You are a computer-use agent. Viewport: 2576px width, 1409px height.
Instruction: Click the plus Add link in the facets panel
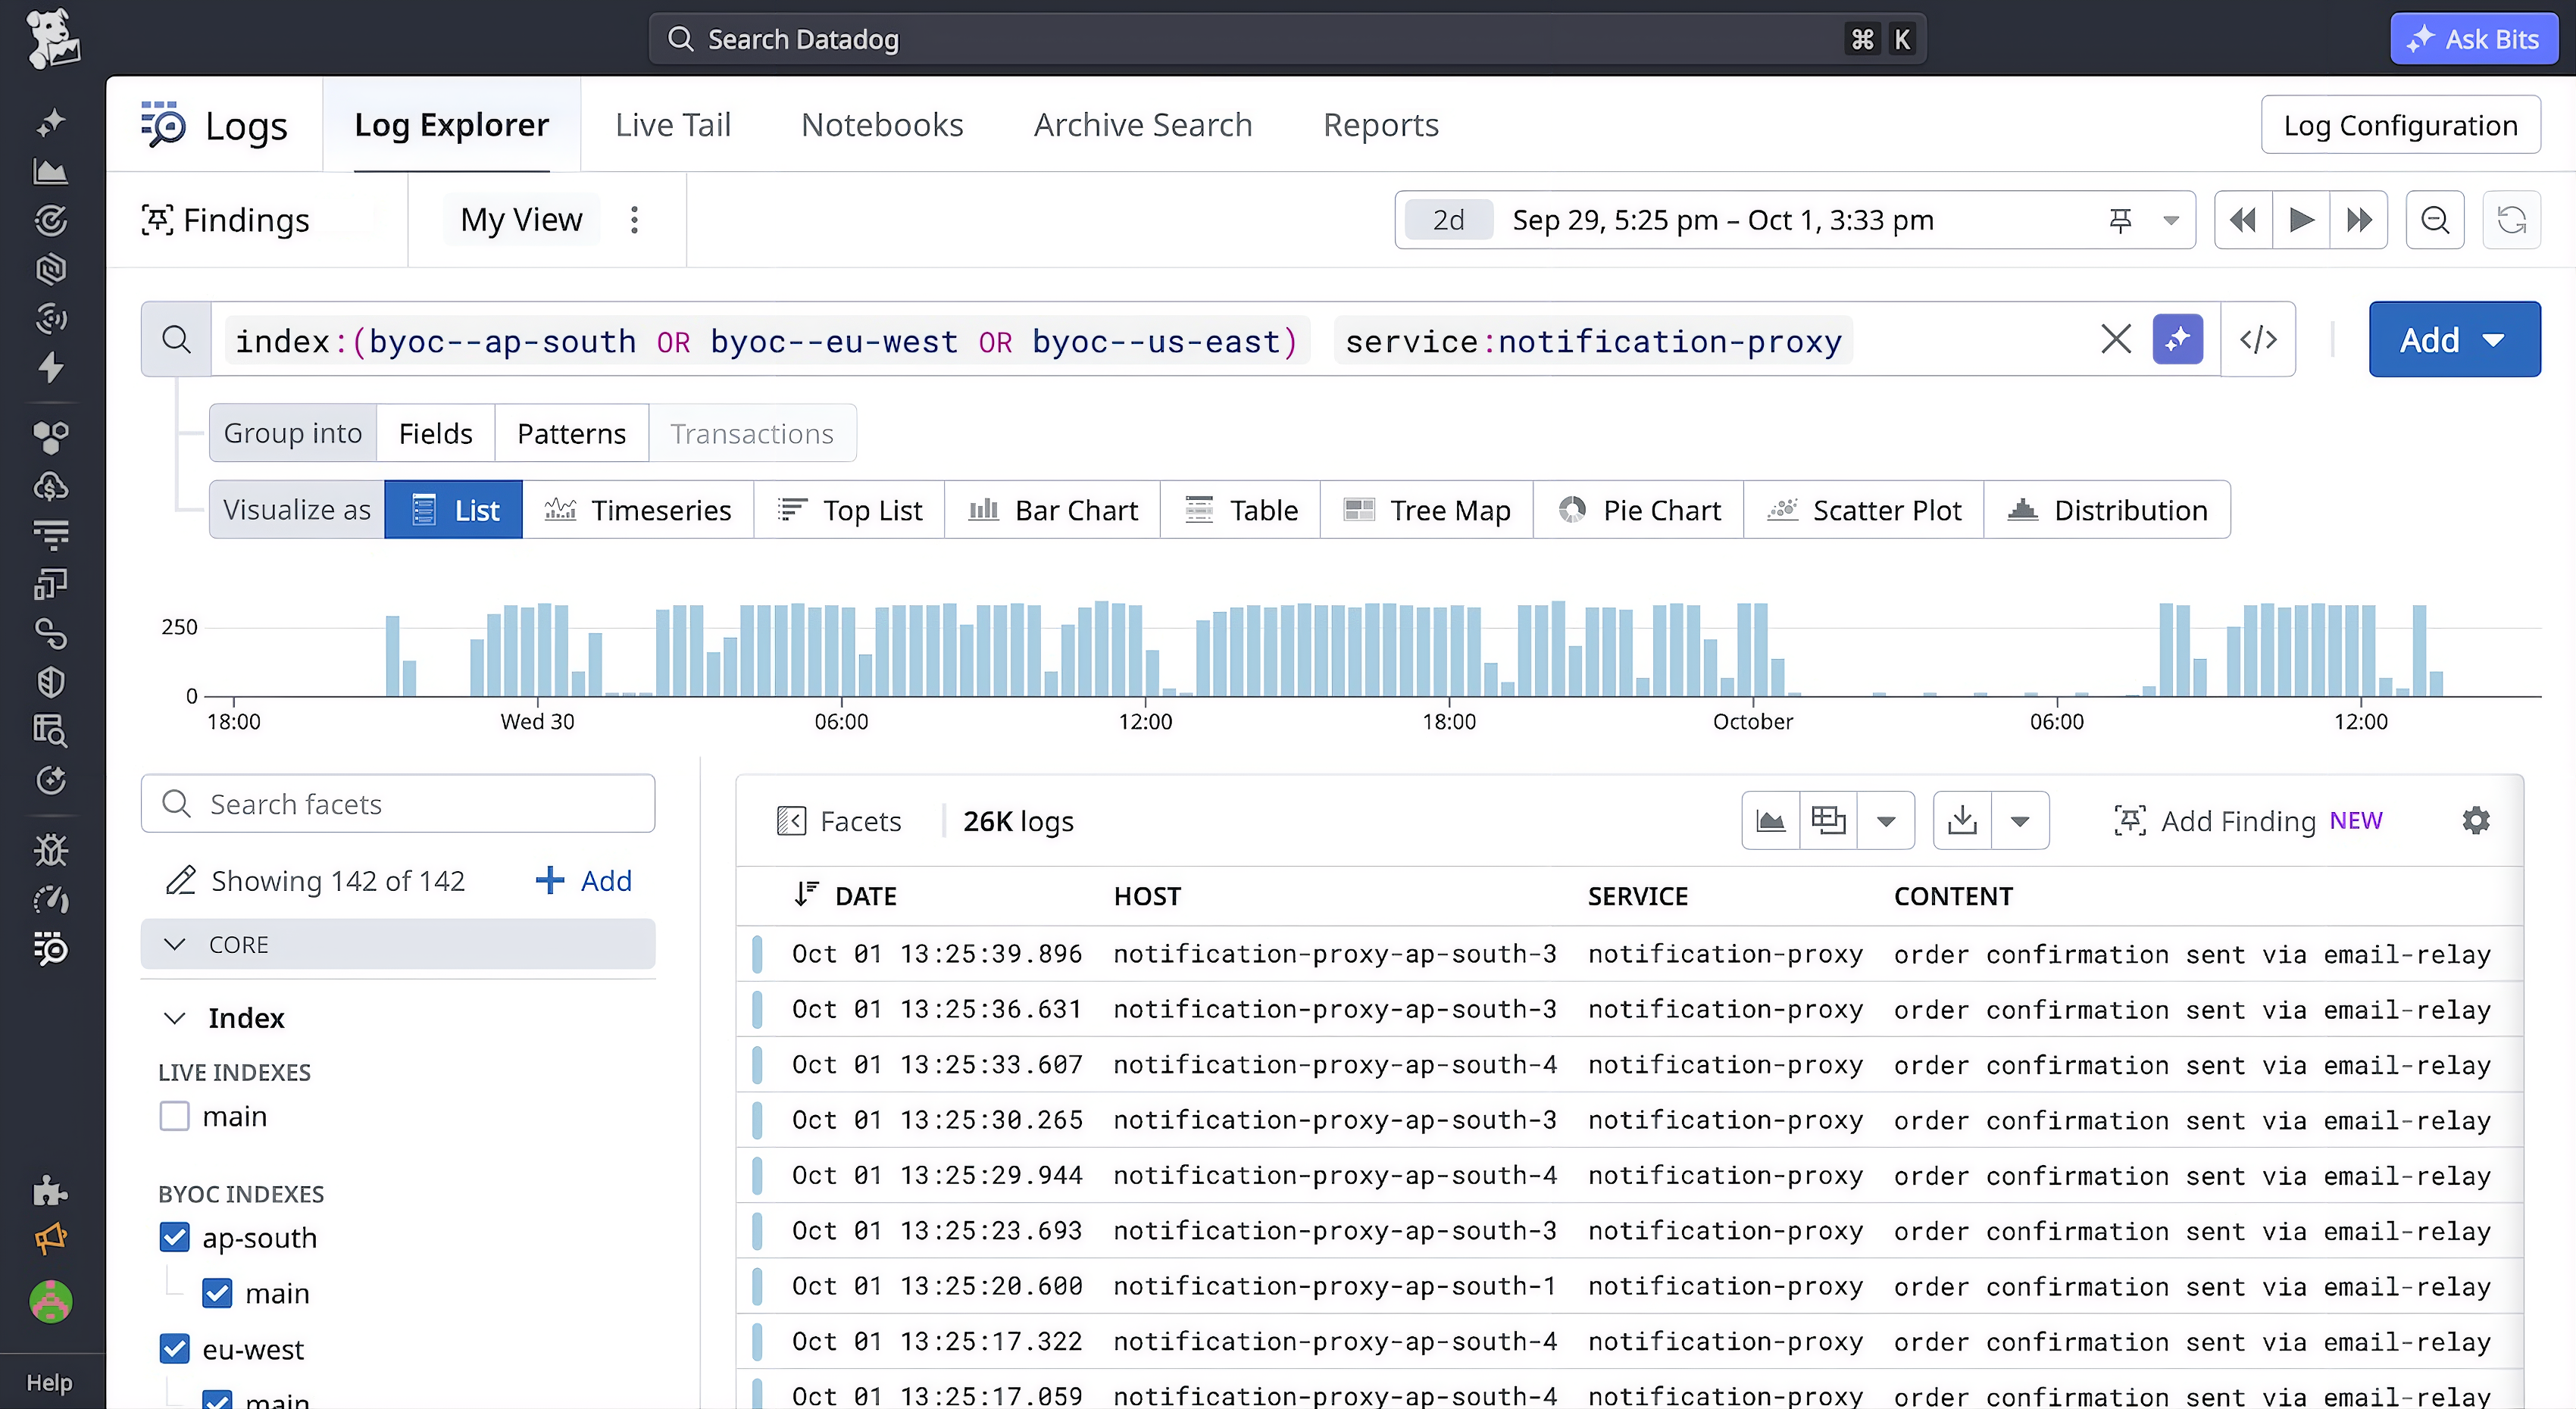pos(584,881)
